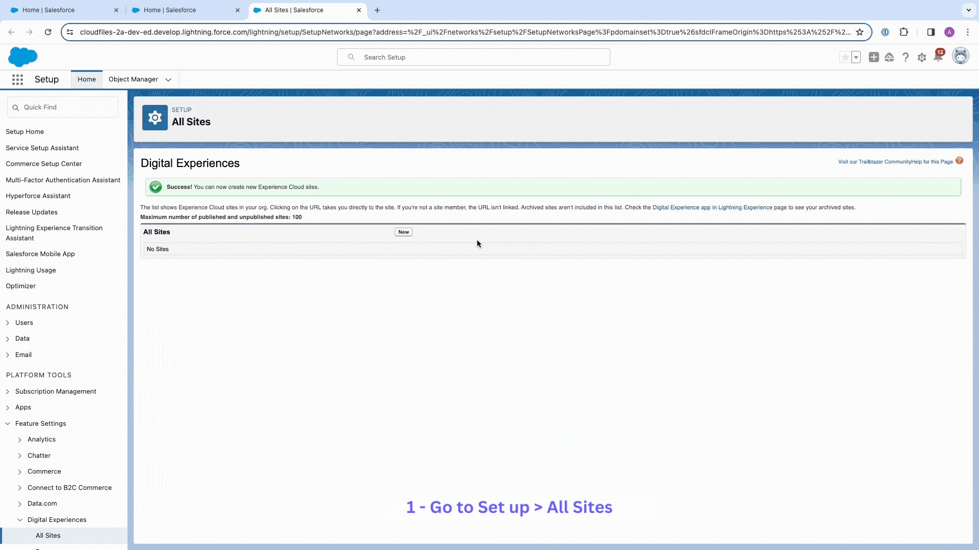
Task: Click the Setup gear/wrench icon
Action: (922, 57)
